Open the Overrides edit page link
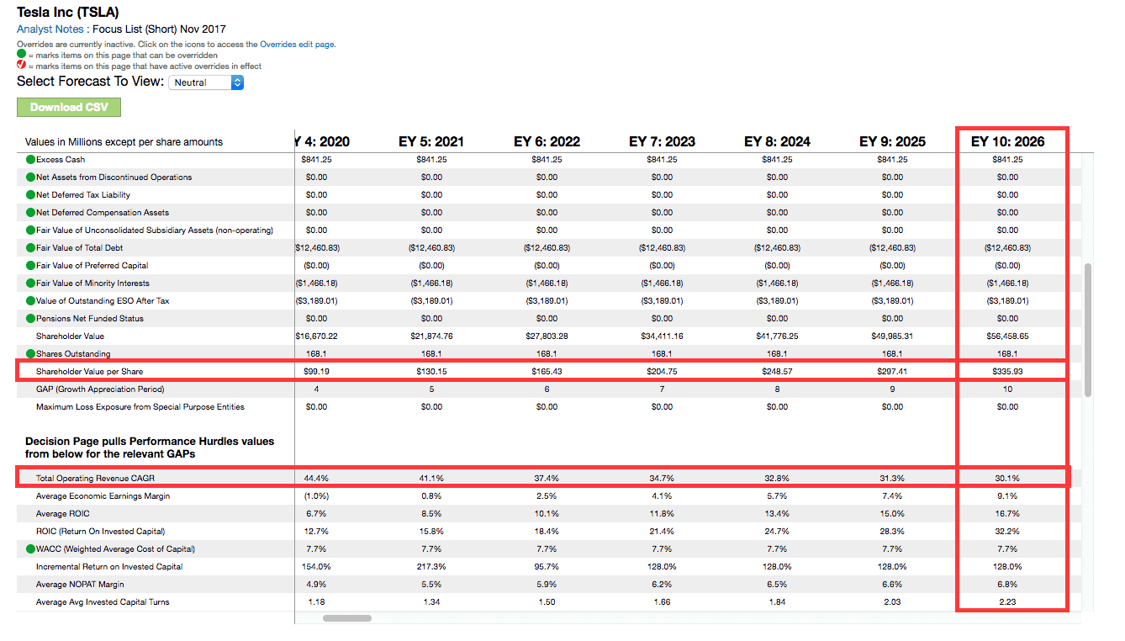 [298, 45]
